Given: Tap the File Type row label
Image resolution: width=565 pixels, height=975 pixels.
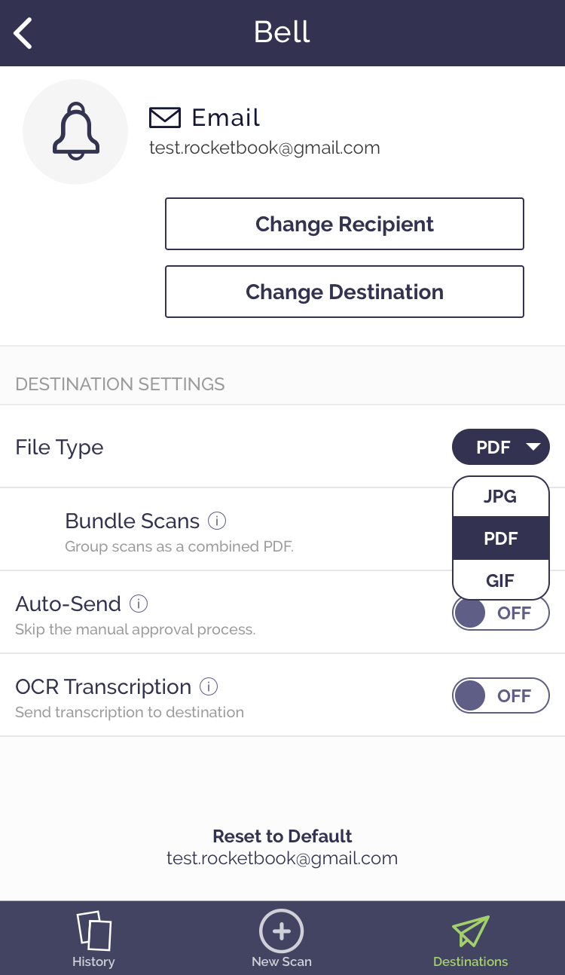Looking at the screenshot, I should 60,448.
